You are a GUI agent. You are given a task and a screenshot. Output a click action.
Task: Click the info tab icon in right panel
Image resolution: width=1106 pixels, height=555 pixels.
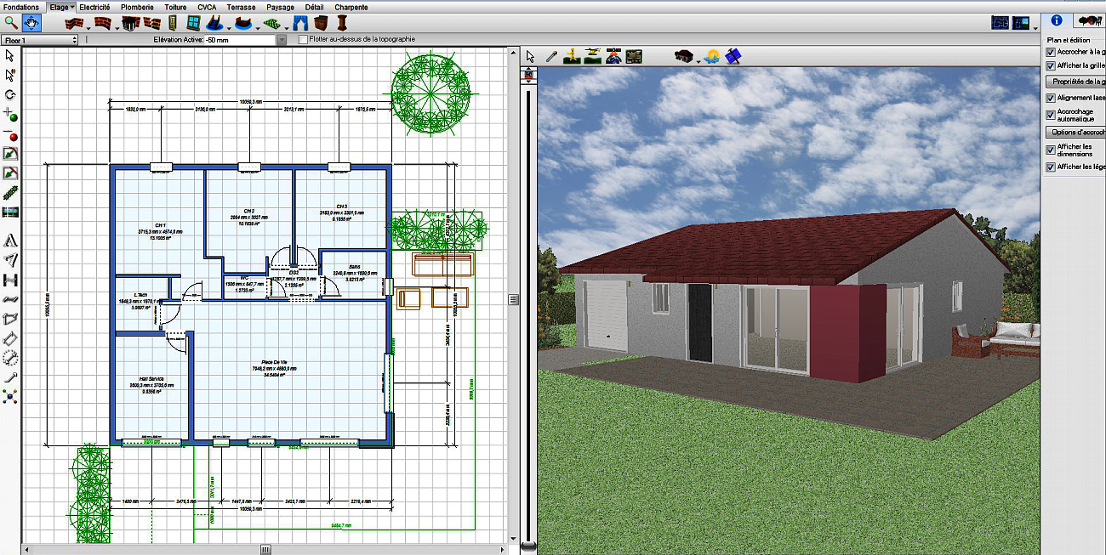[1057, 21]
